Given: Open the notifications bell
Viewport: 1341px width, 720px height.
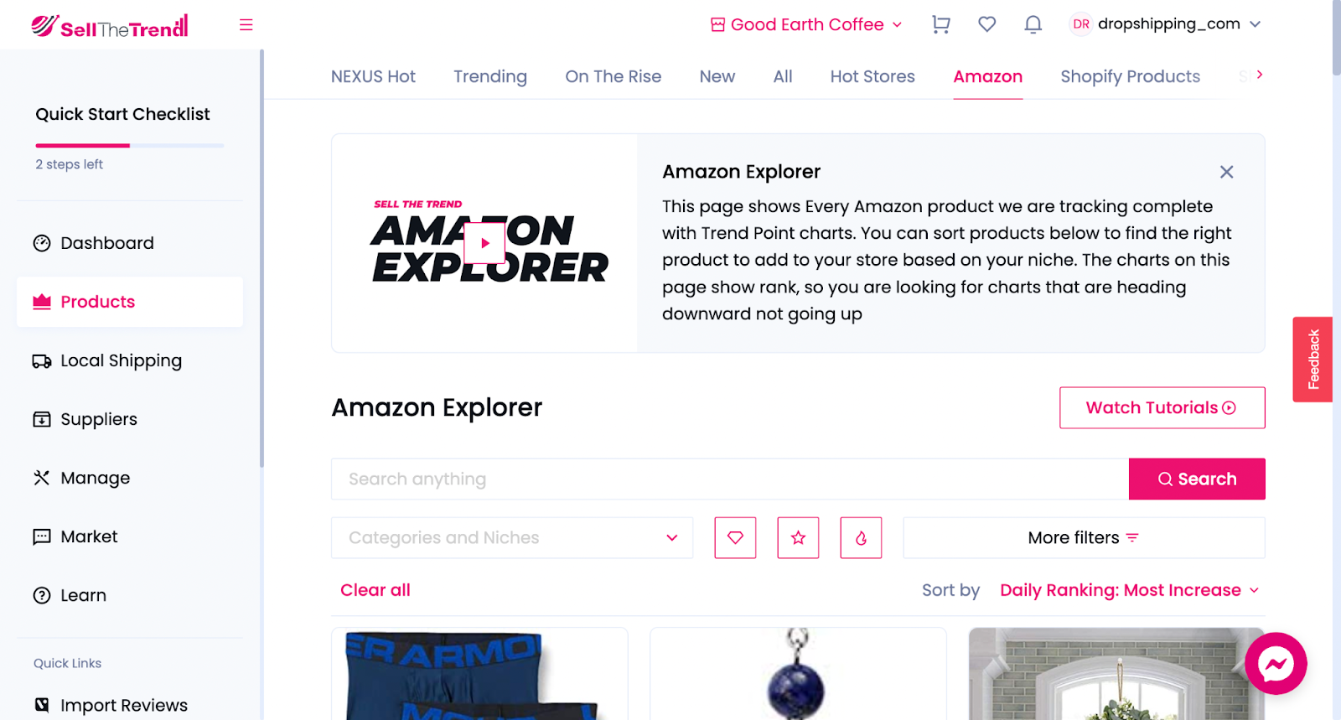Looking at the screenshot, I should click(1033, 24).
